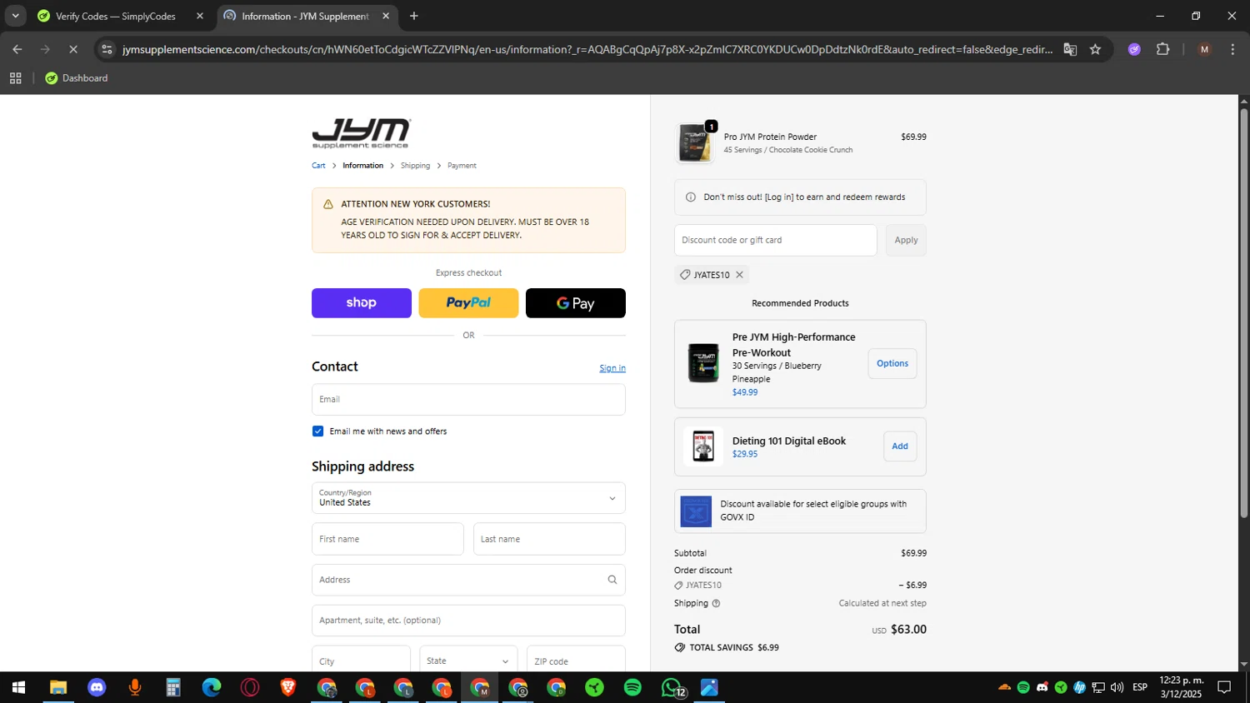The width and height of the screenshot is (1250, 703).
Task: Open the apps grid in the bookmarks bar
Action: point(15,78)
